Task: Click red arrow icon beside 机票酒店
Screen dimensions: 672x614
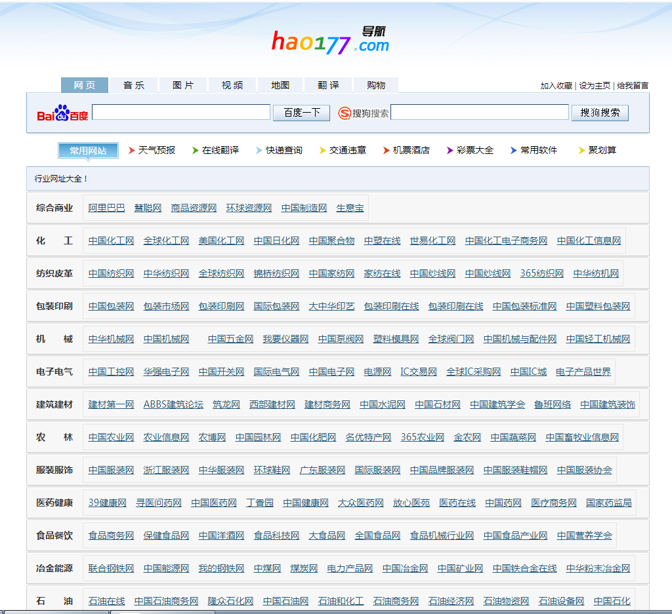Action: [386, 150]
